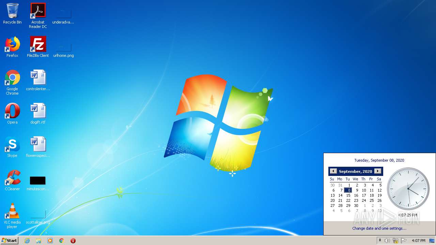436x245 pixels.
Task: Open Skype desktop shortcut
Action: [x=12, y=147]
